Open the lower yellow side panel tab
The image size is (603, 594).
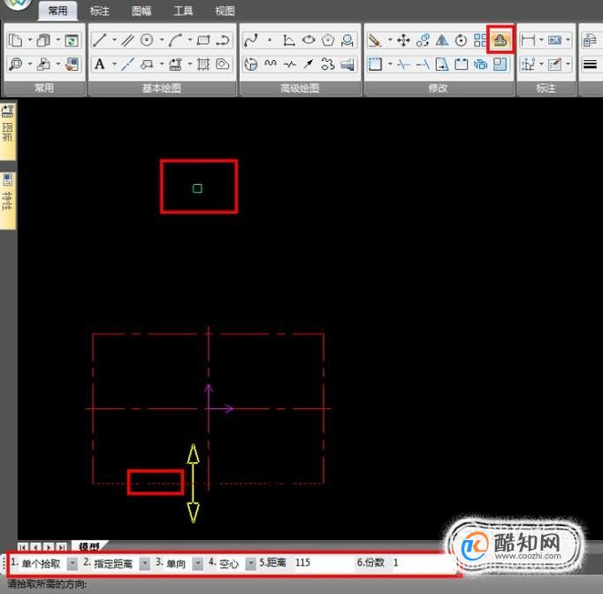click(x=8, y=200)
